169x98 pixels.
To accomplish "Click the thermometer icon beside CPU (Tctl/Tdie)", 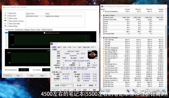I will 104,40.
